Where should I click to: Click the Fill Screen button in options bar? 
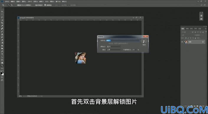coord(73,5)
